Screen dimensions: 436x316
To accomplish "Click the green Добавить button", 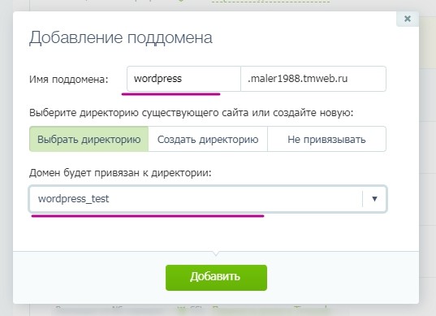I will pyautogui.click(x=216, y=278).
